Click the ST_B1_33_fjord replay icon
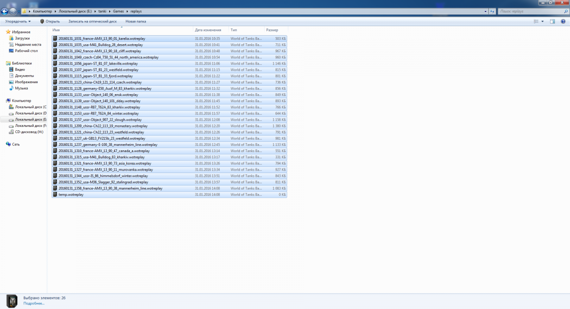This screenshot has width=570, height=309. (55, 76)
